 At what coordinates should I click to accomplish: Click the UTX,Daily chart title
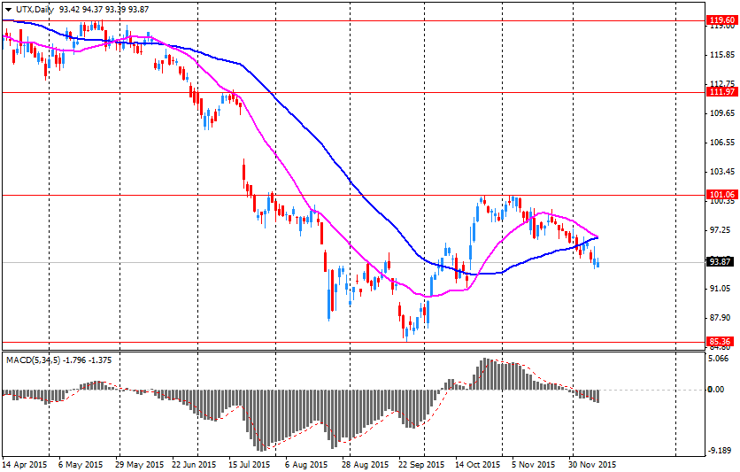point(35,10)
